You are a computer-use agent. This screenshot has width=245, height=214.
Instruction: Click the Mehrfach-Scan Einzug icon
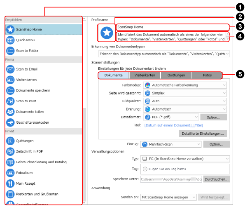[x=145, y=144]
